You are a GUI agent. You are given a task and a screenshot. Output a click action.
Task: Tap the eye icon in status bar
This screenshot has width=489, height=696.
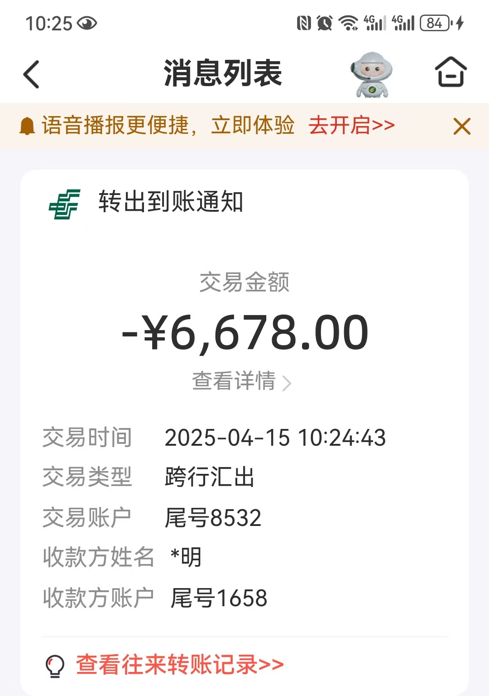tap(87, 23)
